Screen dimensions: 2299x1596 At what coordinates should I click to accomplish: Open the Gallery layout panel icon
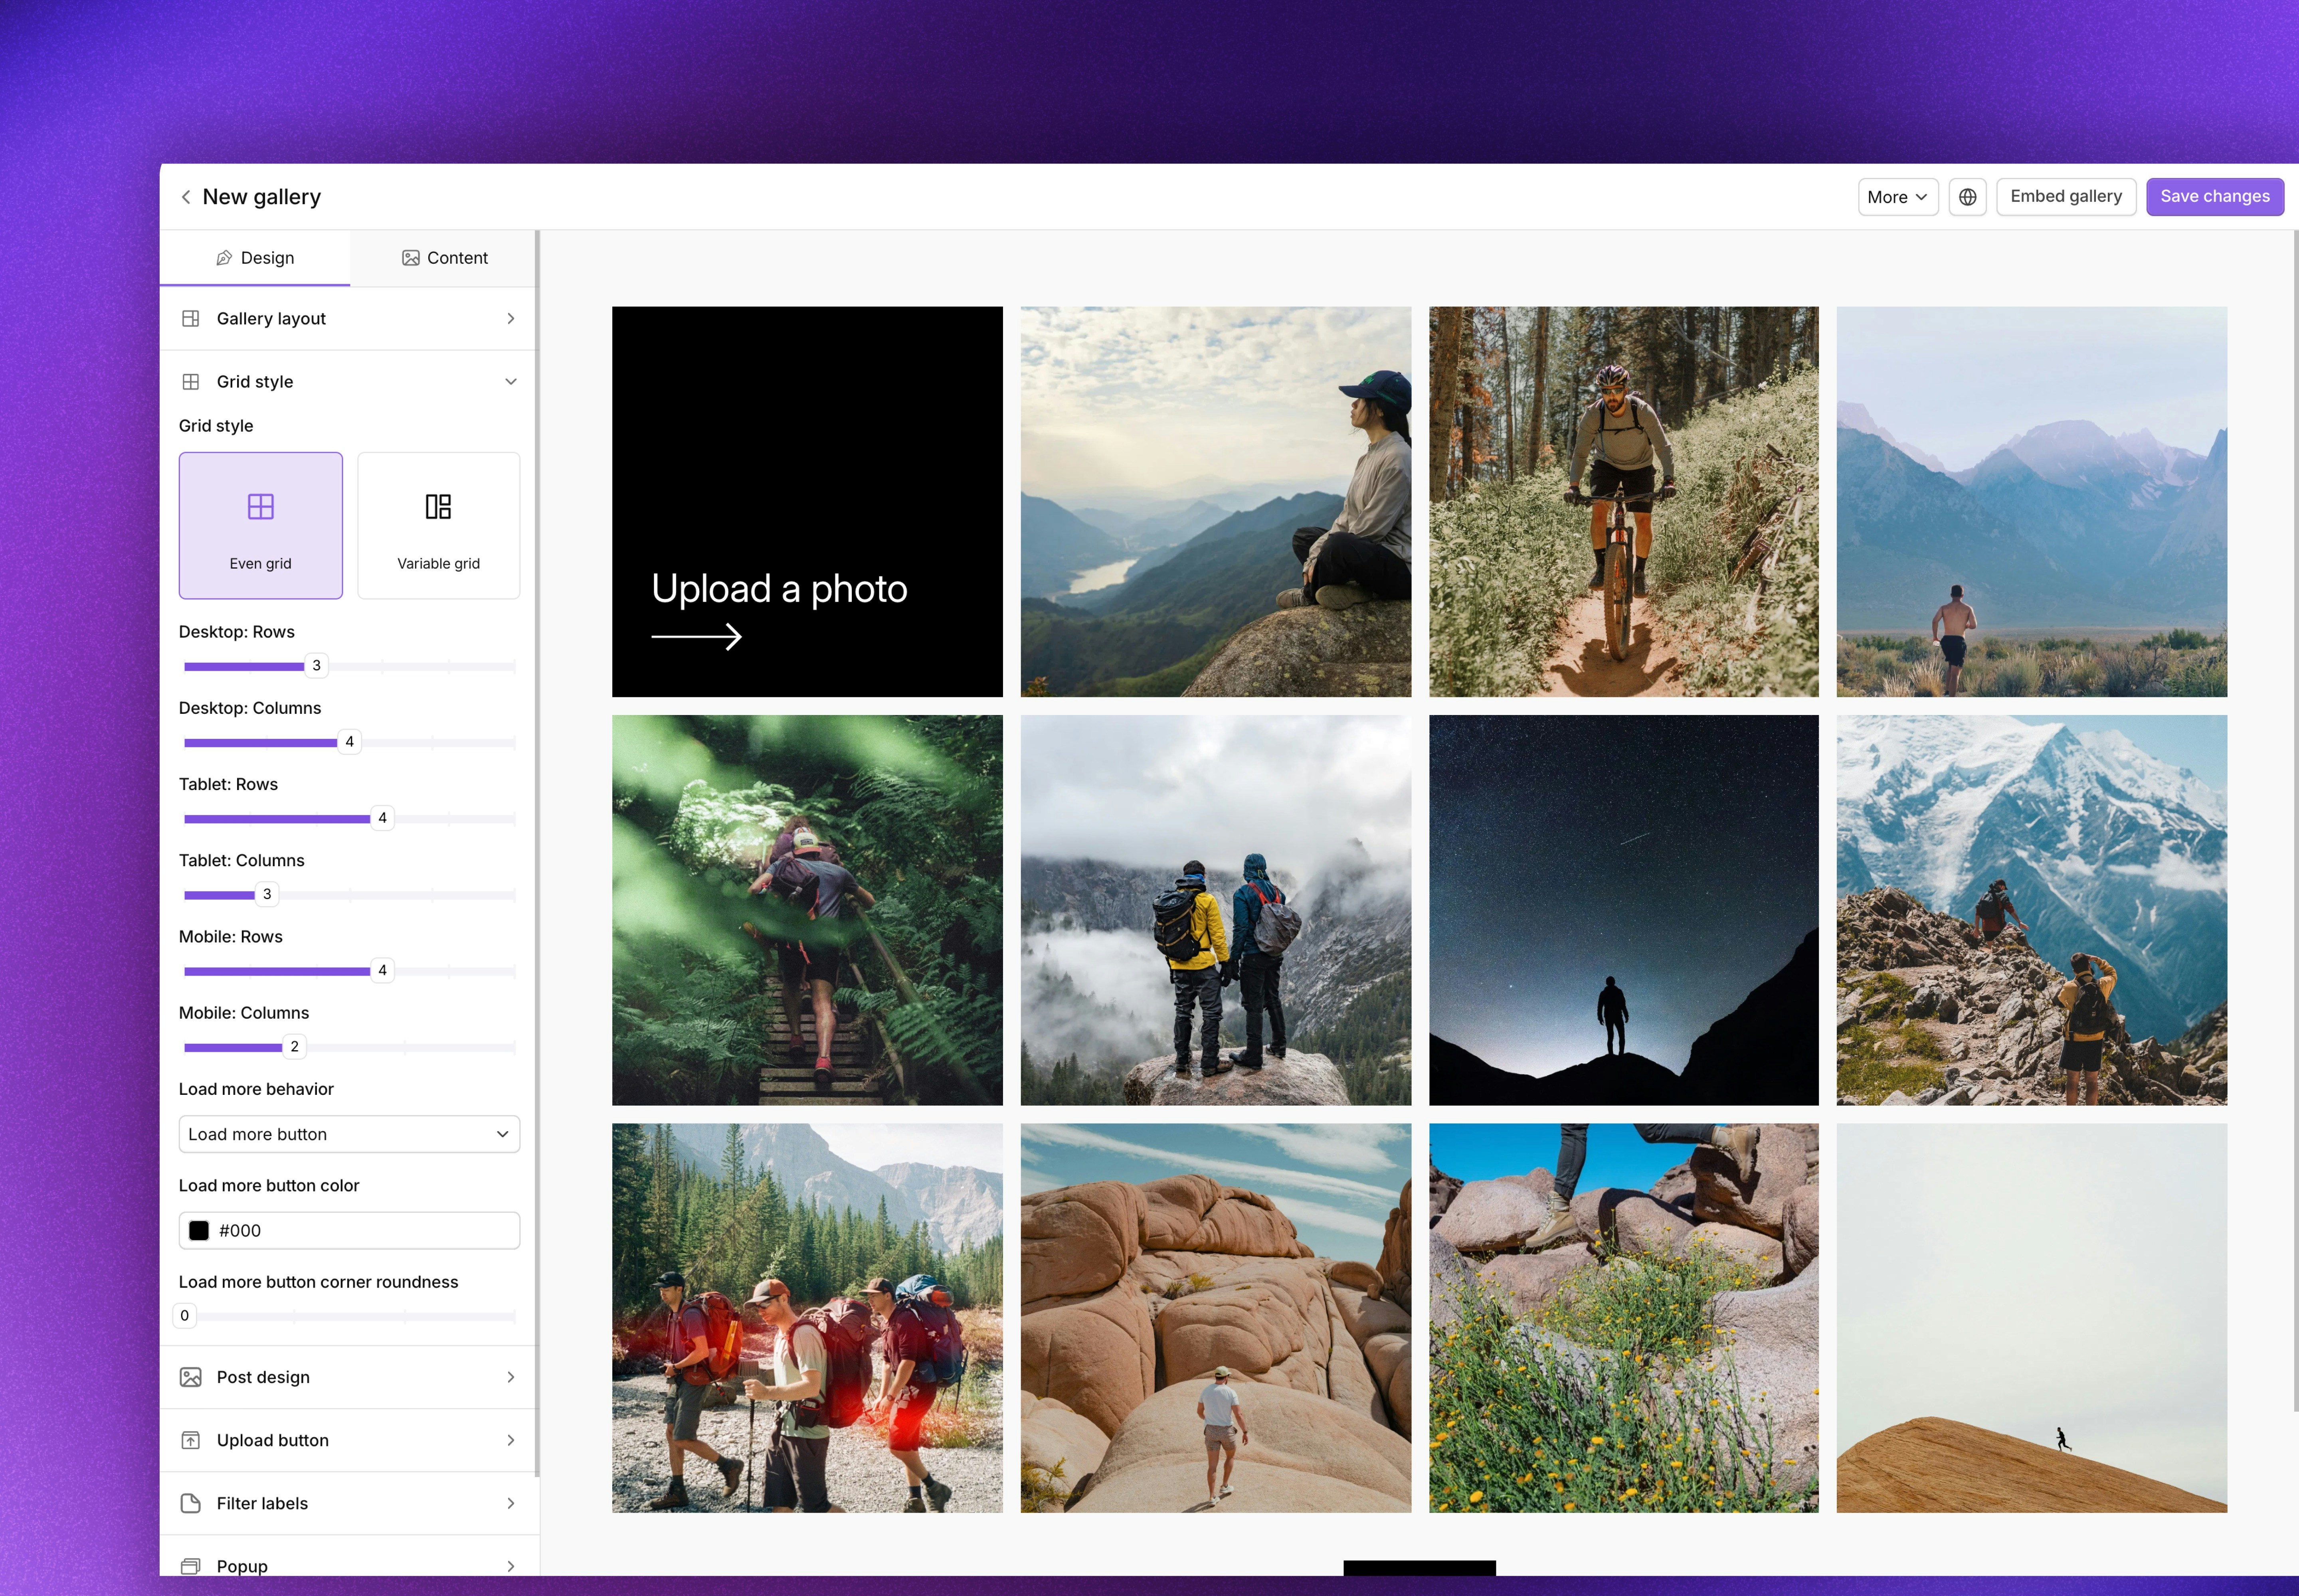(191, 318)
